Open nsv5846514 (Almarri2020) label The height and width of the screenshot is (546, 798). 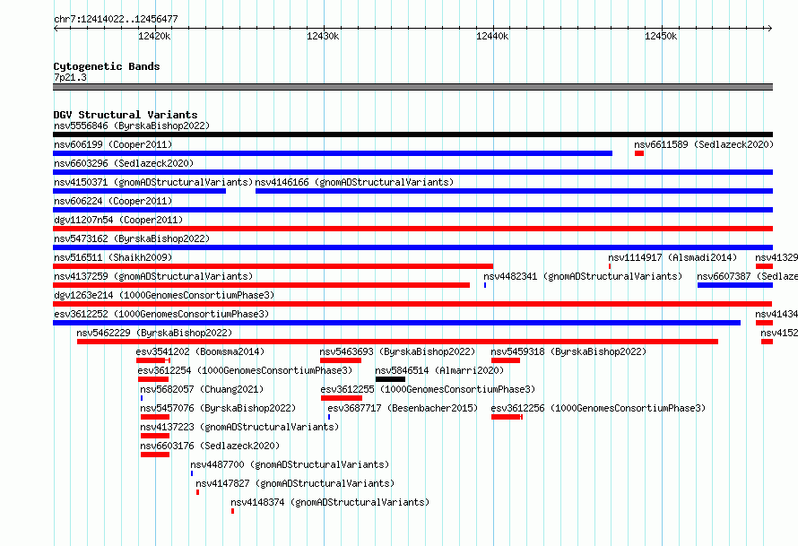(x=439, y=370)
